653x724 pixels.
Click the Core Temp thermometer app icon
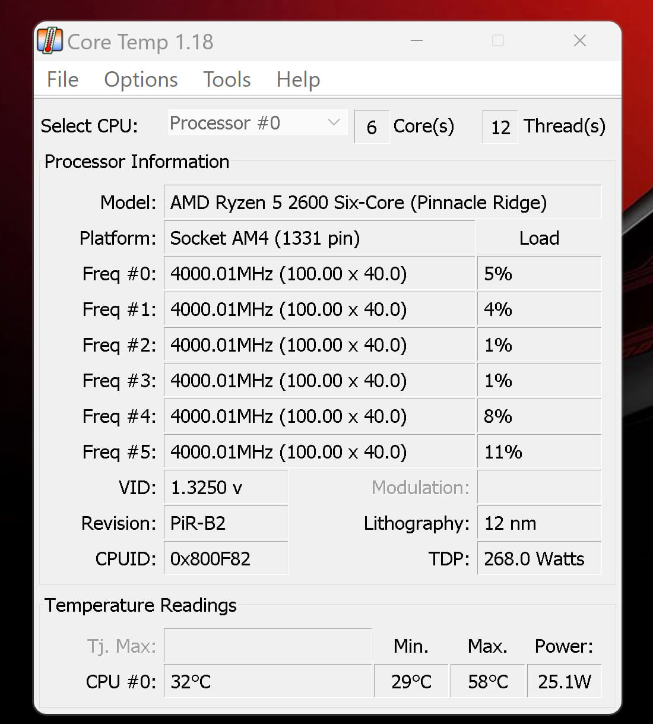tap(50, 41)
